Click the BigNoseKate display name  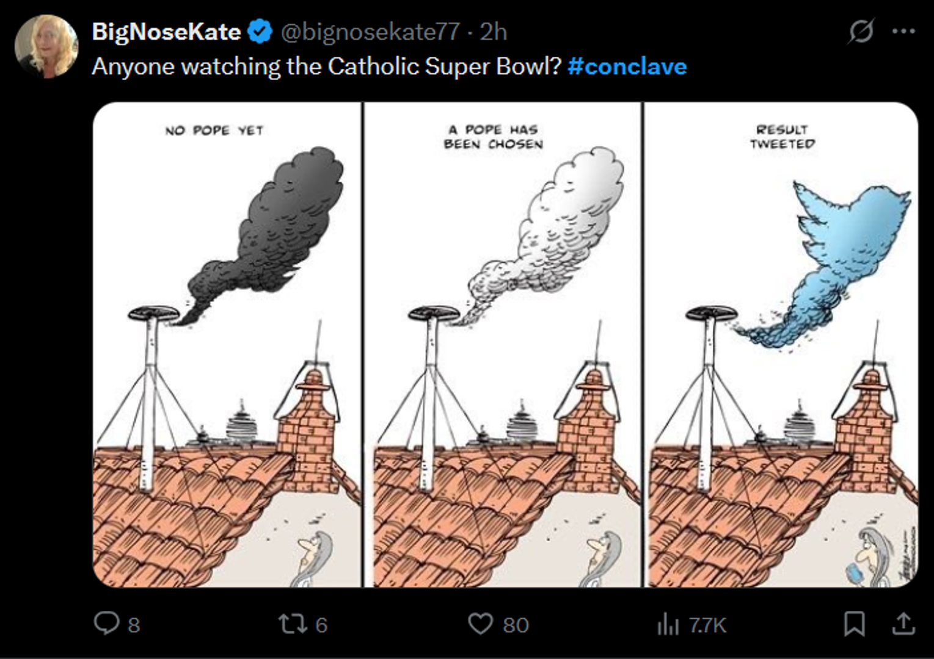(166, 32)
